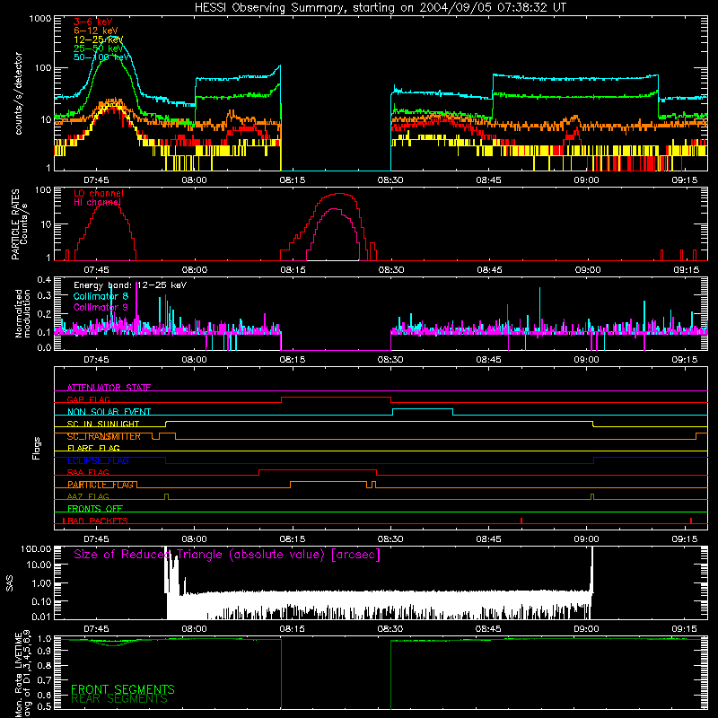Click the 0.4 value on modulation axis

pyautogui.click(x=44, y=280)
